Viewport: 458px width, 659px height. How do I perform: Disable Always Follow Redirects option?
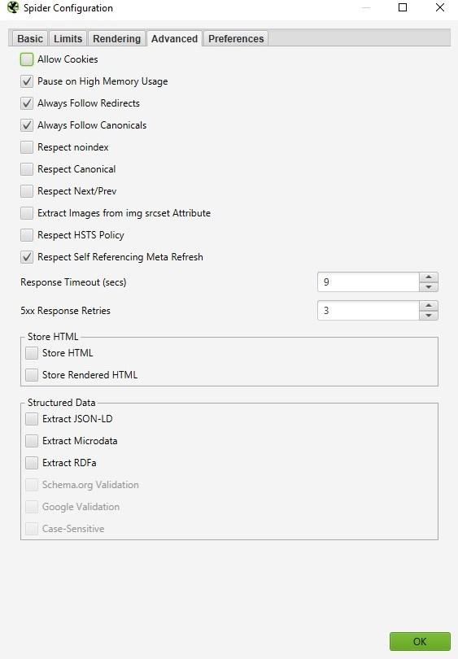click(27, 103)
